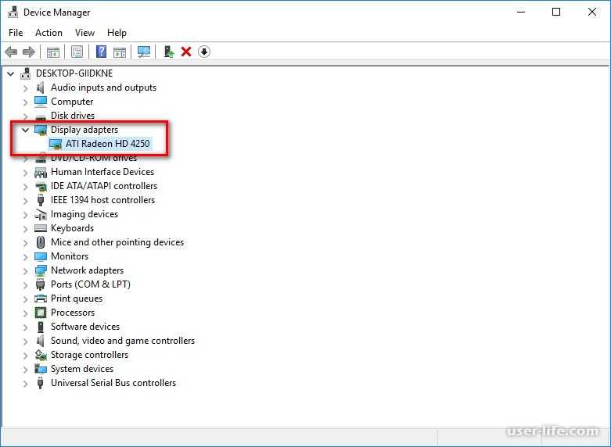The image size is (611, 447).
Task: Click the Forward arrow in toolbar
Action: pos(29,52)
